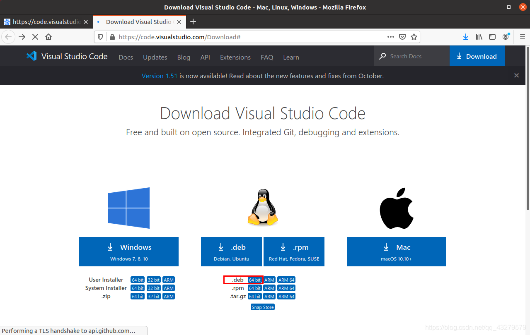Go to Firefox home page icon
Image resolution: width=530 pixels, height=335 pixels.
[x=48, y=37]
